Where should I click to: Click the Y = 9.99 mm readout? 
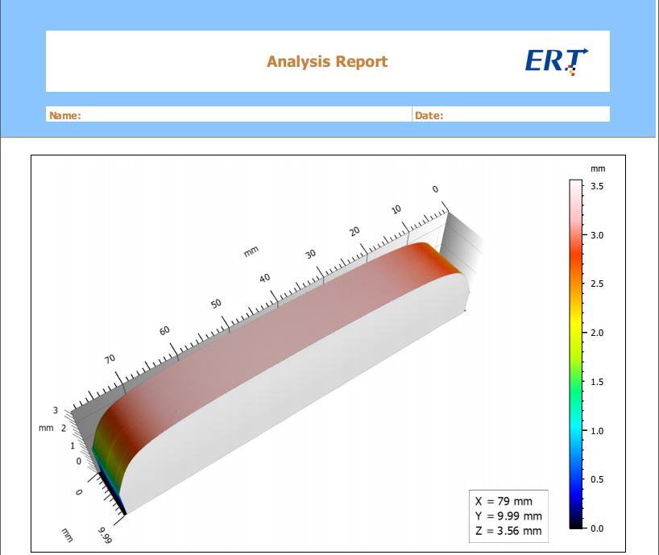tap(508, 516)
